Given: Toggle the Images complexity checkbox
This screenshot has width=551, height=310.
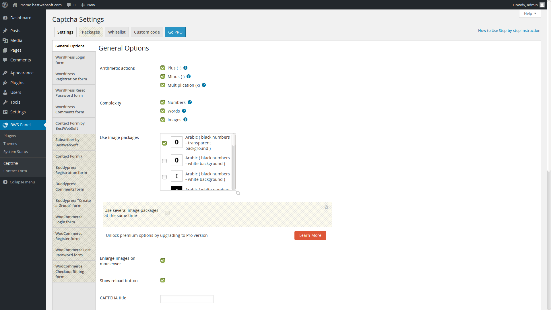Looking at the screenshot, I should tap(163, 119).
